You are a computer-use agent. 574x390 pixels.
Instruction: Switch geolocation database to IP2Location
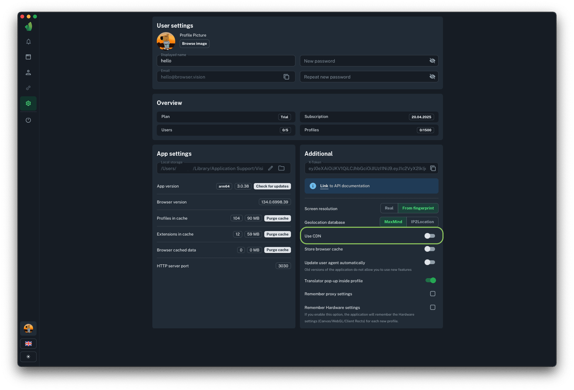pyautogui.click(x=422, y=222)
